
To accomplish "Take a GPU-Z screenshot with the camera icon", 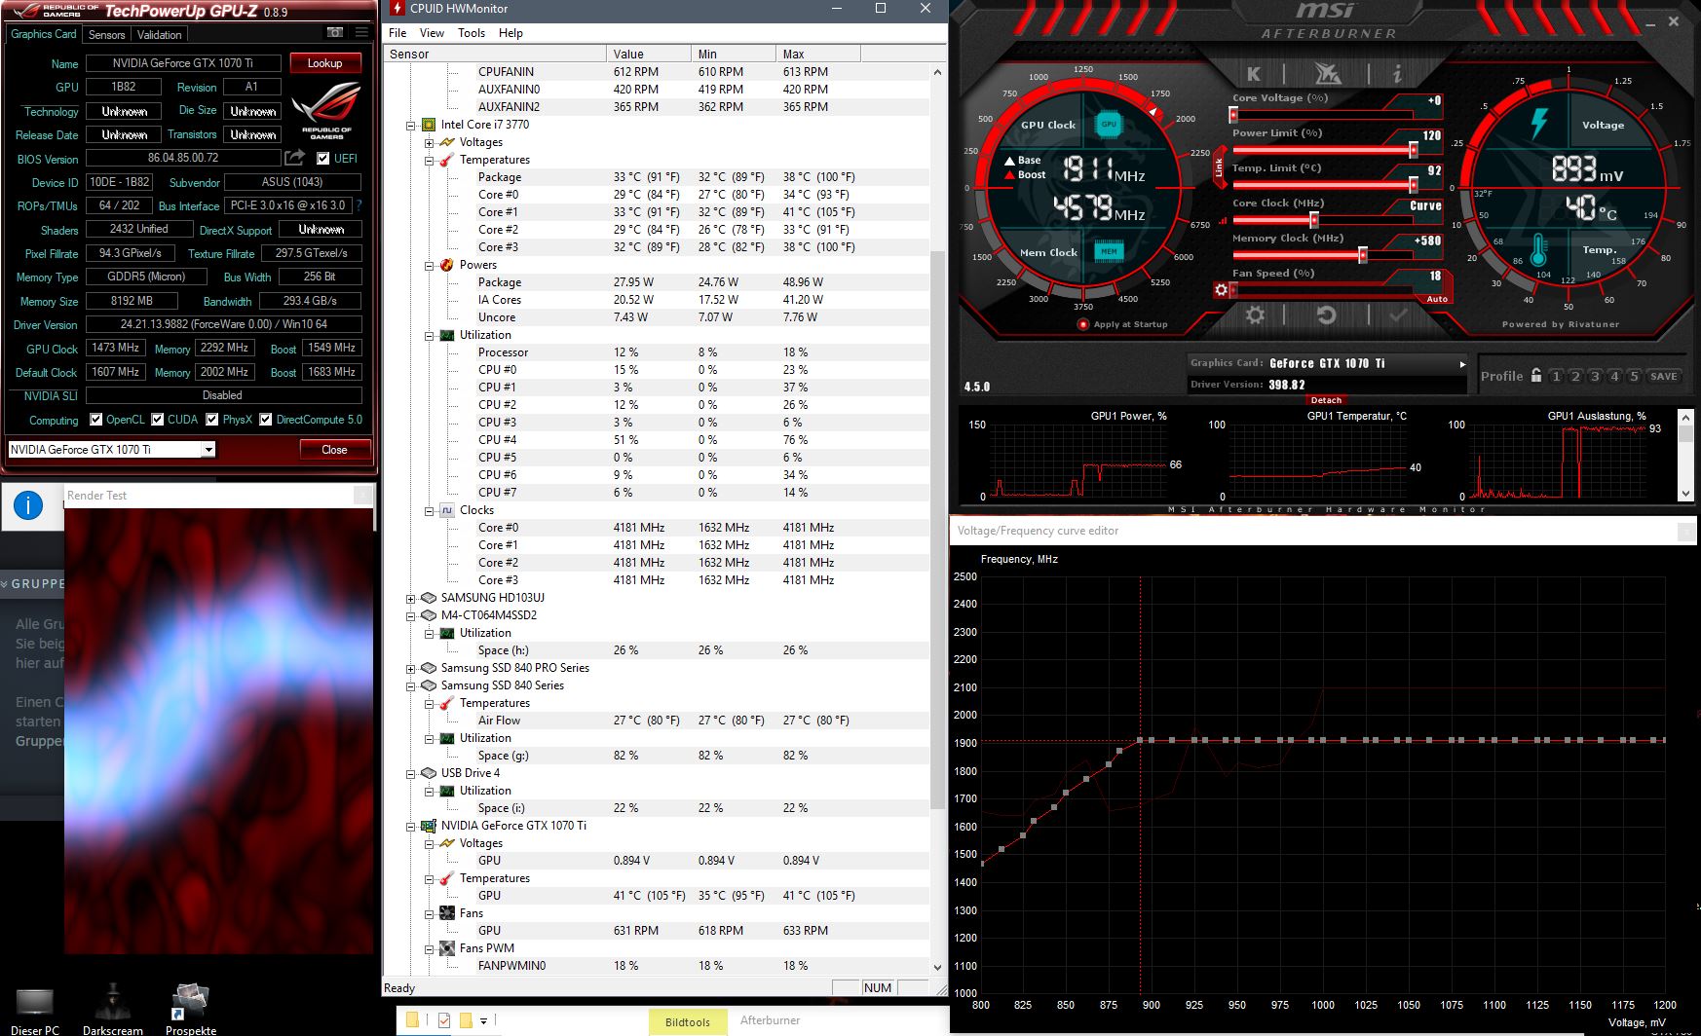I will tap(334, 32).
